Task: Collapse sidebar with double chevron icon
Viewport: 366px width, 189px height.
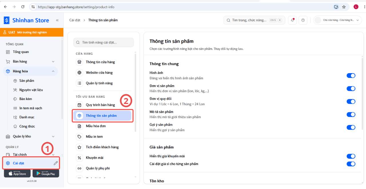Action: coord(57,20)
